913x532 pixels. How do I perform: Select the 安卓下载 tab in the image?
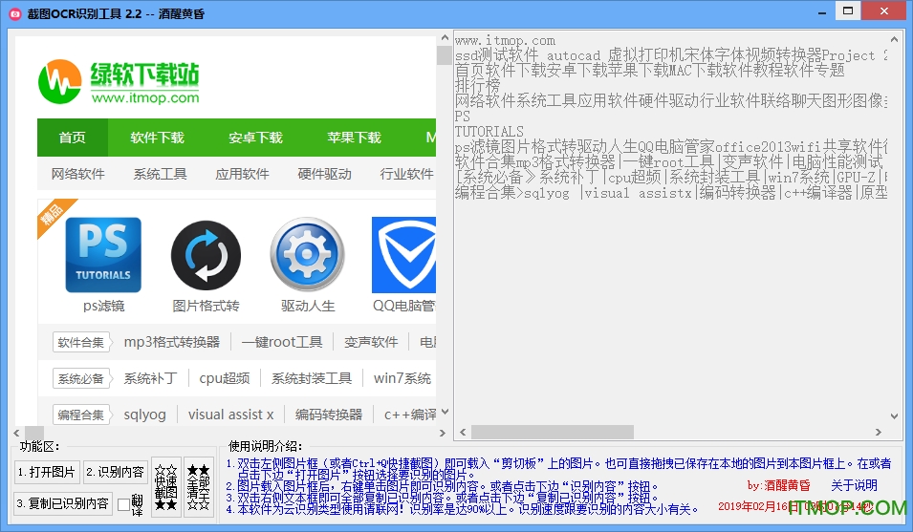255,138
